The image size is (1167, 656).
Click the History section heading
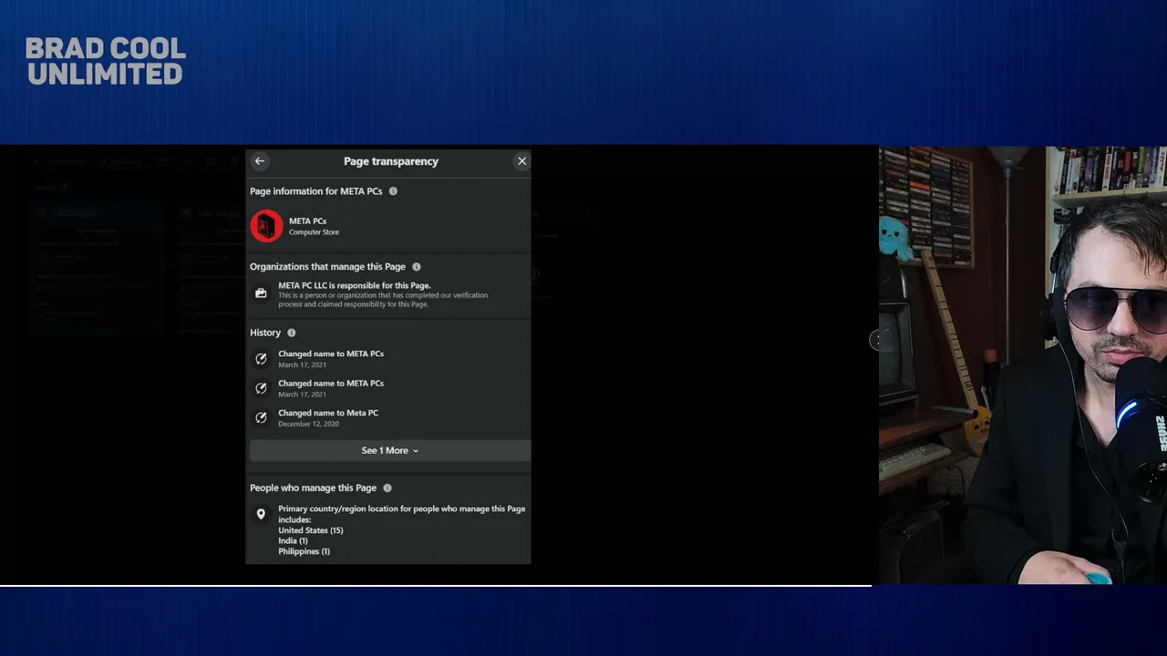point(265,333)
